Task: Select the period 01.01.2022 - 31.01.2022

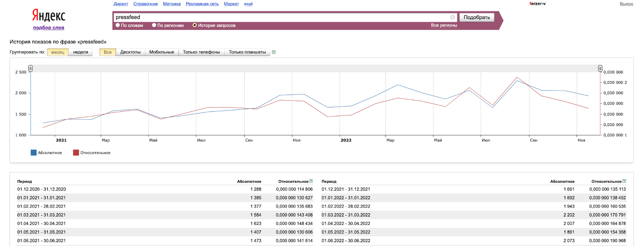Action: click(x=346, y=198)
